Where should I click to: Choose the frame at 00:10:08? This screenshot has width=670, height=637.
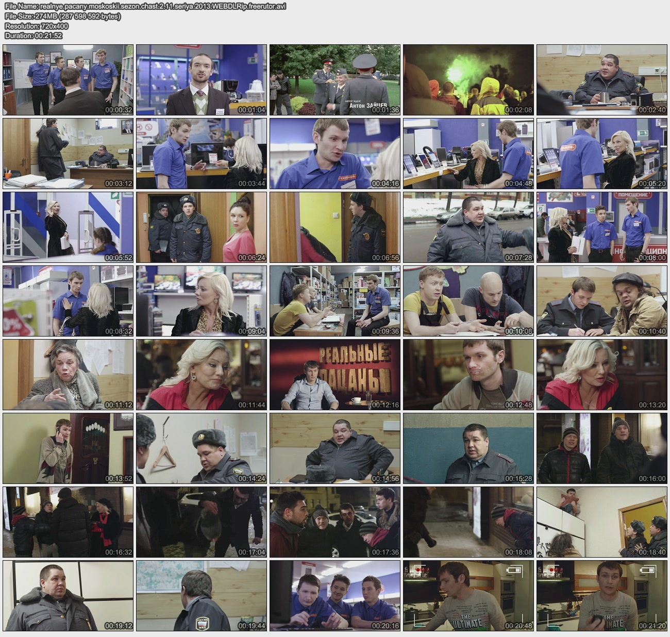click(468, 301)
